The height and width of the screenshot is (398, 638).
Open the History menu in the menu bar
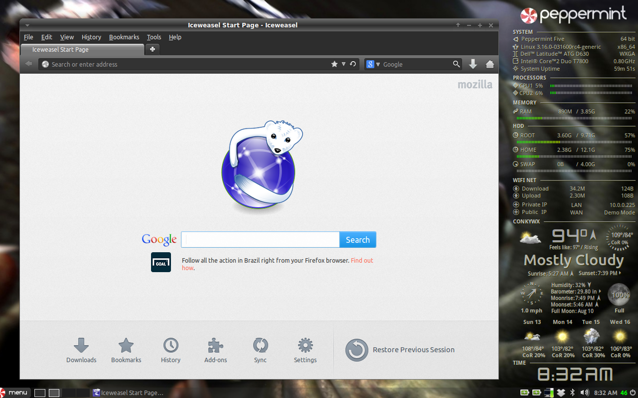click(x=91, y=37)
